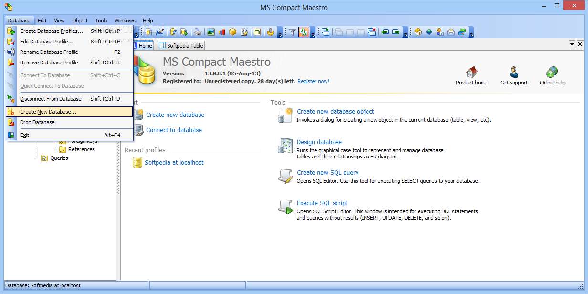Click the person support icon in the toolbar
The image size is (588, 294).
pyautogui.click(x=440, y=32)
